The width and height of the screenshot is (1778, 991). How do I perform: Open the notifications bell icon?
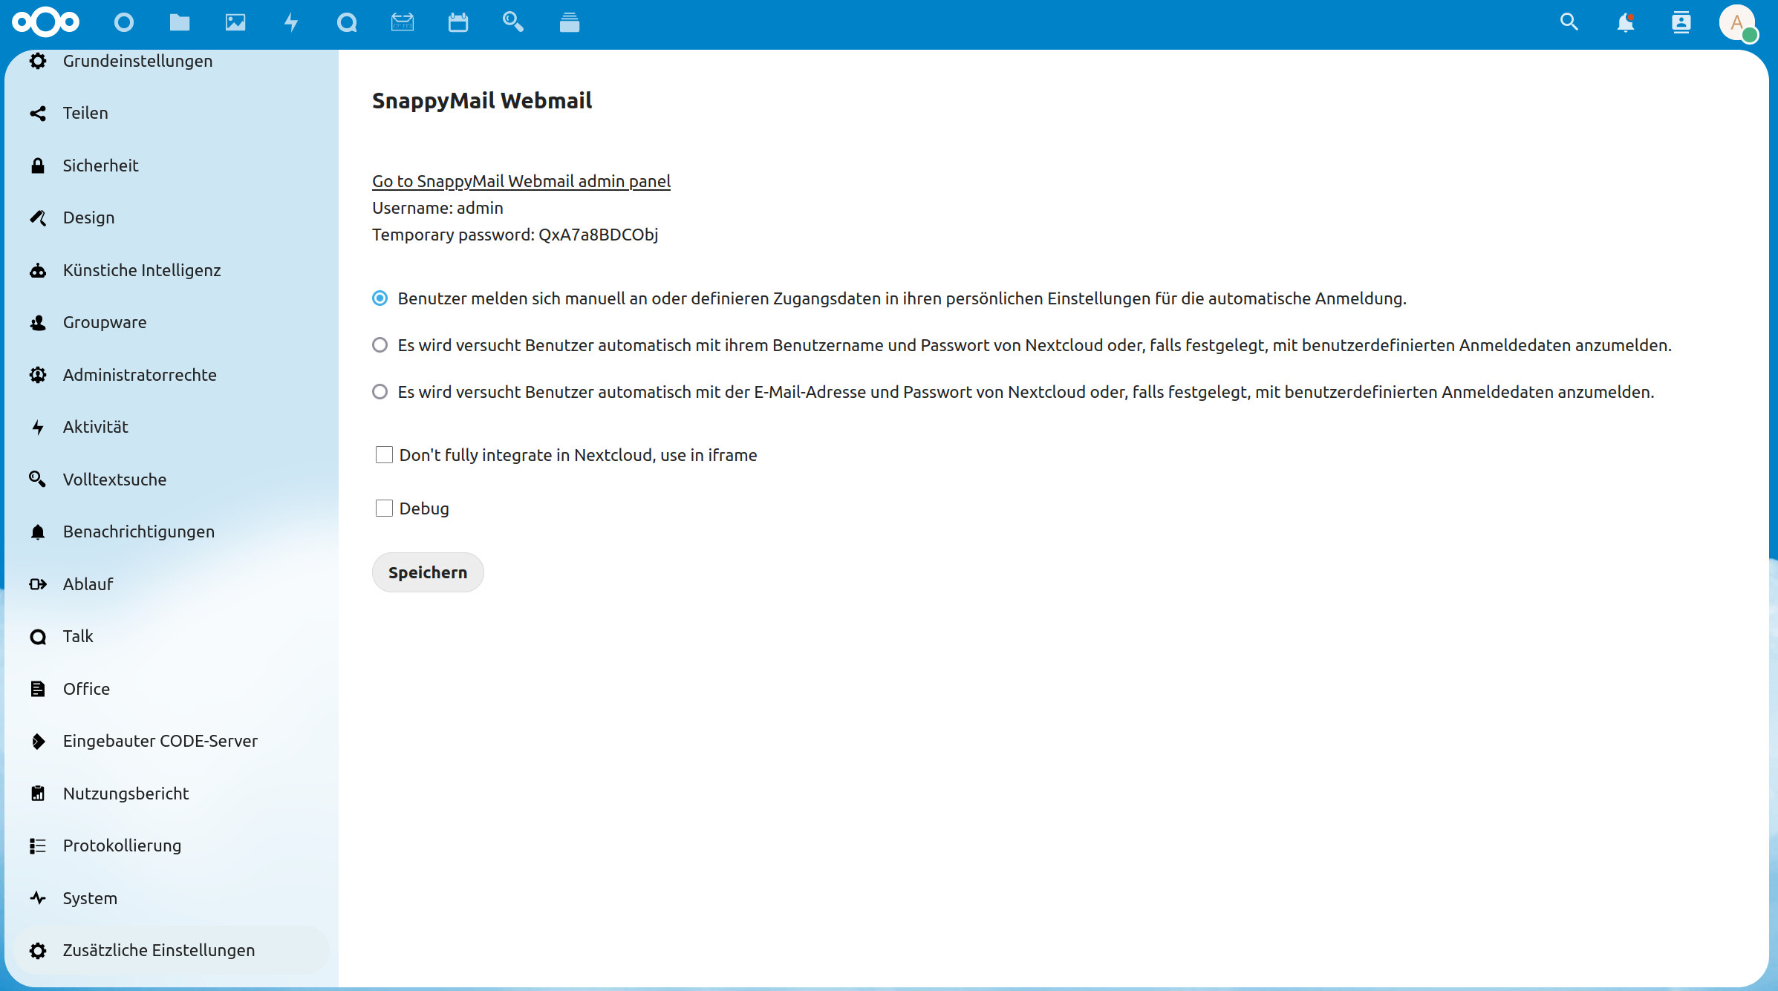pyautogui.click(x=1625, y=22)
